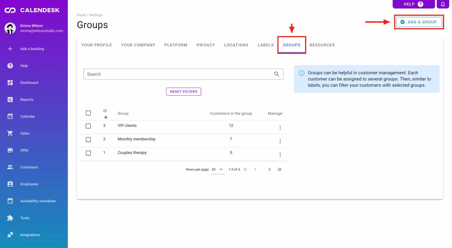Jump to the last page arrow
Viewport: 452px width, 248px height.
click(x=280, y=170)
